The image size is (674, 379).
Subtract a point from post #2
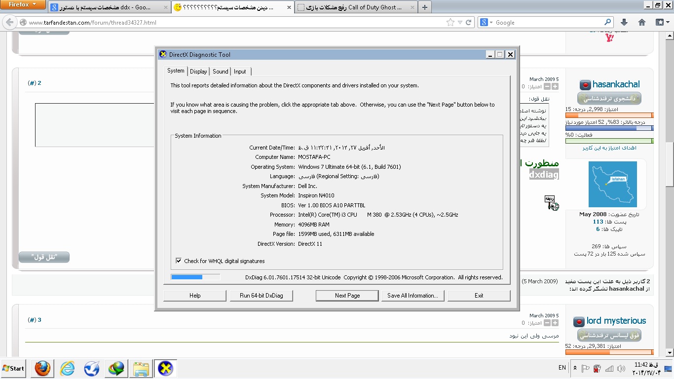coord(546,86)
